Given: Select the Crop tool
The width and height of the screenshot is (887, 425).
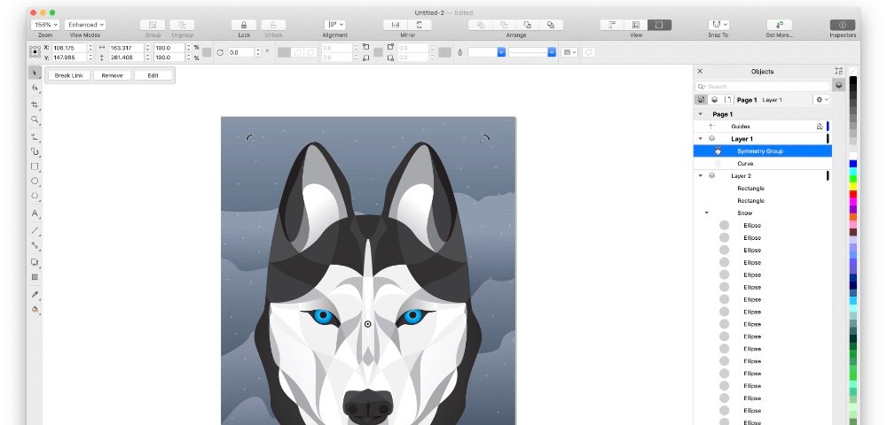Looking at the screenshot, I should pyautogui.click(x=35, y=104).
